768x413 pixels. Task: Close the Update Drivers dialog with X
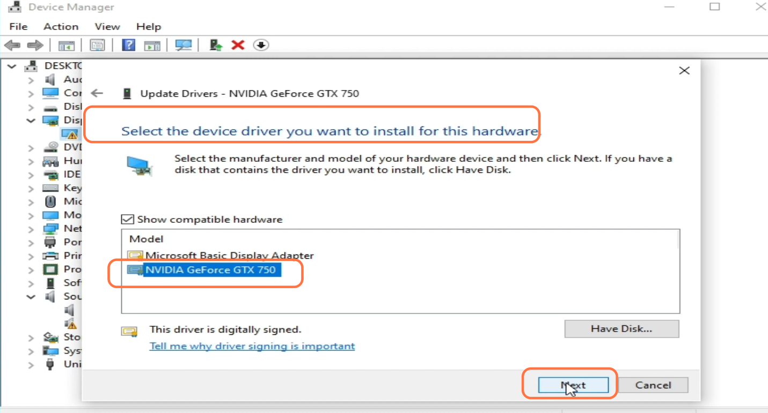click(684, 70)
